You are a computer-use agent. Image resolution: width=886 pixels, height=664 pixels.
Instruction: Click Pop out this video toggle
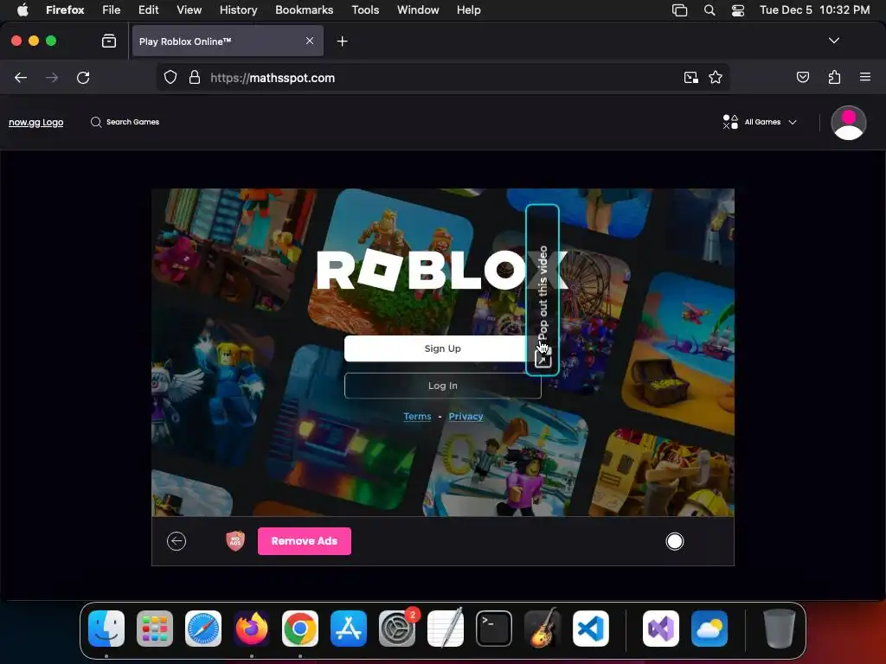pos(543,290)
